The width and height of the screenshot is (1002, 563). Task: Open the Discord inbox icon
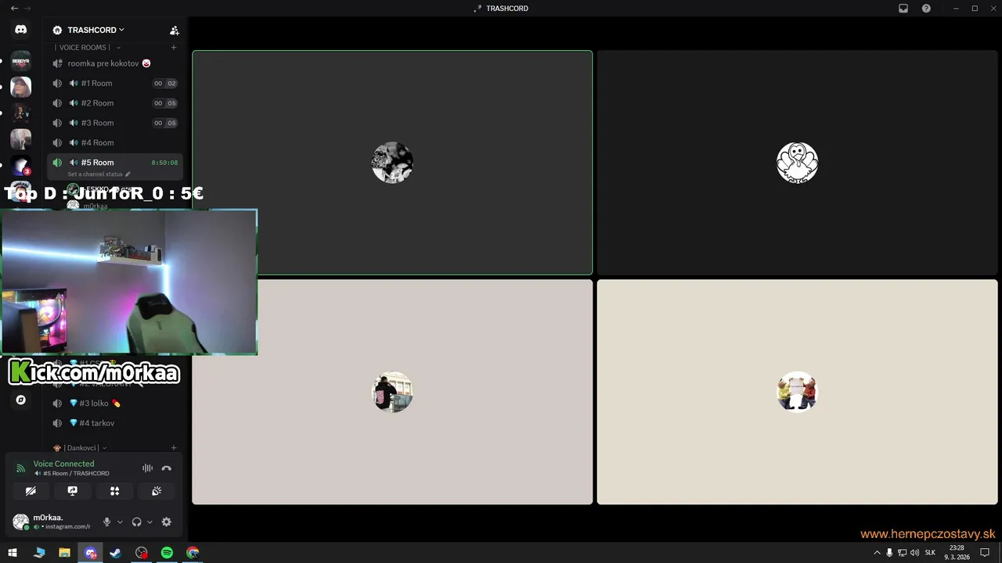pos(903,9)
